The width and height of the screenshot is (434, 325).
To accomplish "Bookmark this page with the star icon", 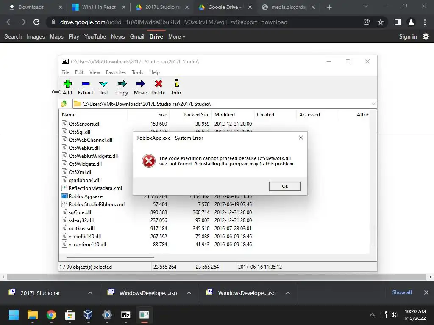I will 381,22.
